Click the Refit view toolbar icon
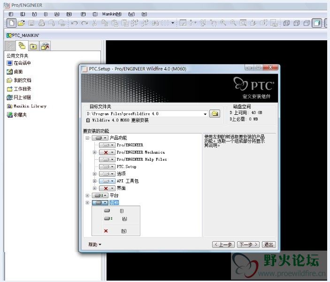 (x=243, y=23)
